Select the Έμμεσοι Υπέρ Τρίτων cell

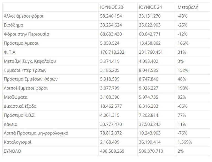point(25,70)
